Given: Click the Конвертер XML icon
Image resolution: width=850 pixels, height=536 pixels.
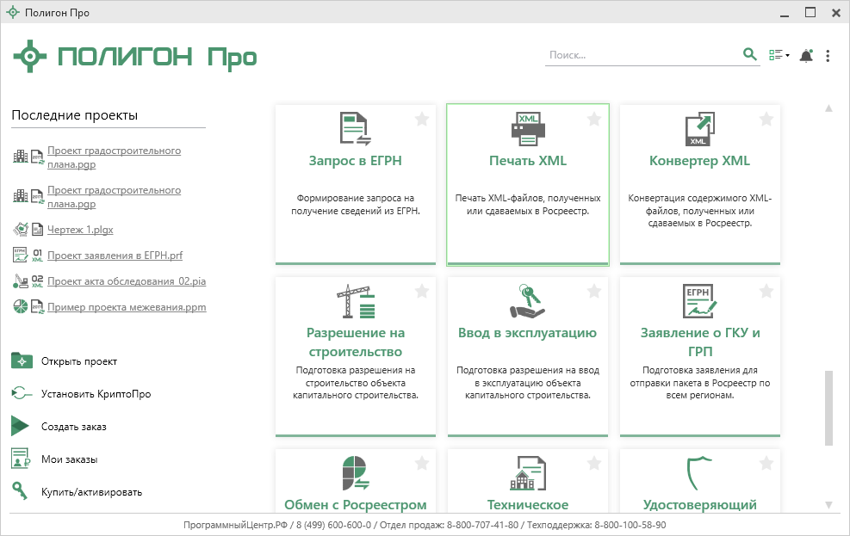Looking at the screenshot, I should (x=699, y=129).
